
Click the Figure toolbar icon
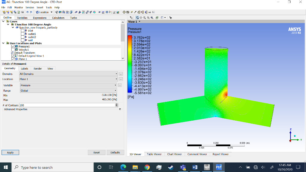[x=118, y=12]
